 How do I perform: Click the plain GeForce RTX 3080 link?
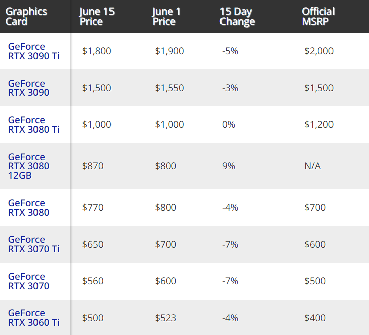pyautogui.click(x=28, y=208)
